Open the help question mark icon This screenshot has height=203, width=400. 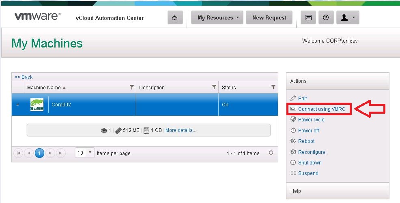[326, 17]
